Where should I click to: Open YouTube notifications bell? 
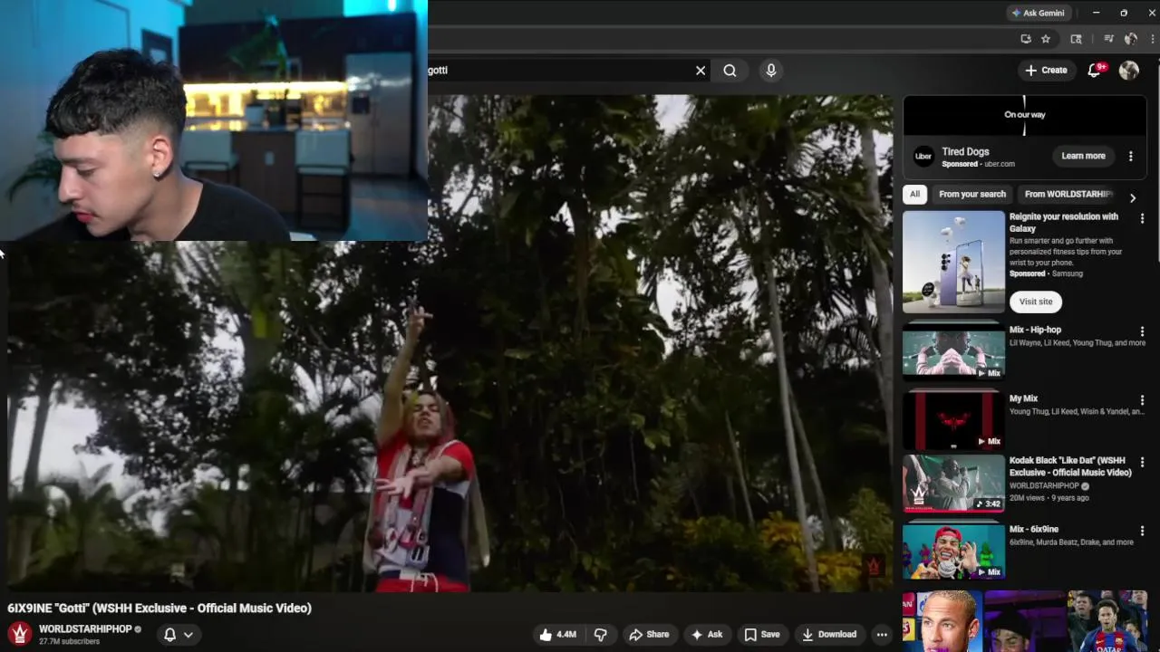tap(1095, 70)
